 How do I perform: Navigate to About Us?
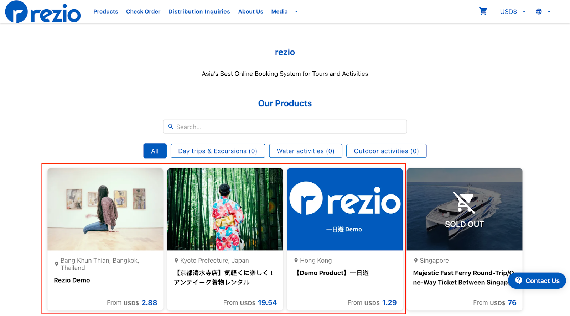tap(251, 11)
